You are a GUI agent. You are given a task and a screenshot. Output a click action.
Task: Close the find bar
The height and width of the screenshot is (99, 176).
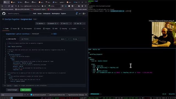(x=86, y=95)
